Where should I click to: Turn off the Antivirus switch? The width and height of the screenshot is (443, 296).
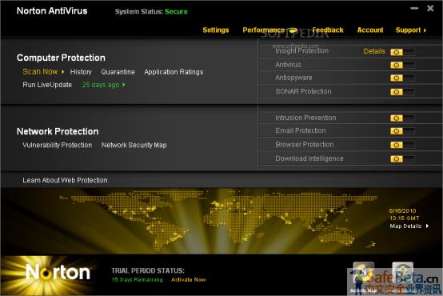tap(402, 66)
